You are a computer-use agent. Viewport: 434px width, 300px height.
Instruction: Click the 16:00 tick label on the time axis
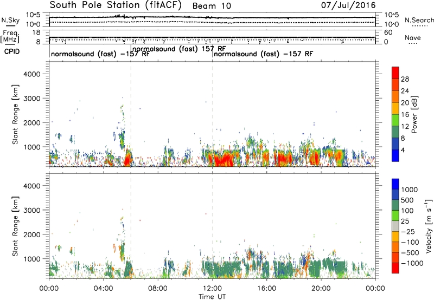(x=266, y=289)
